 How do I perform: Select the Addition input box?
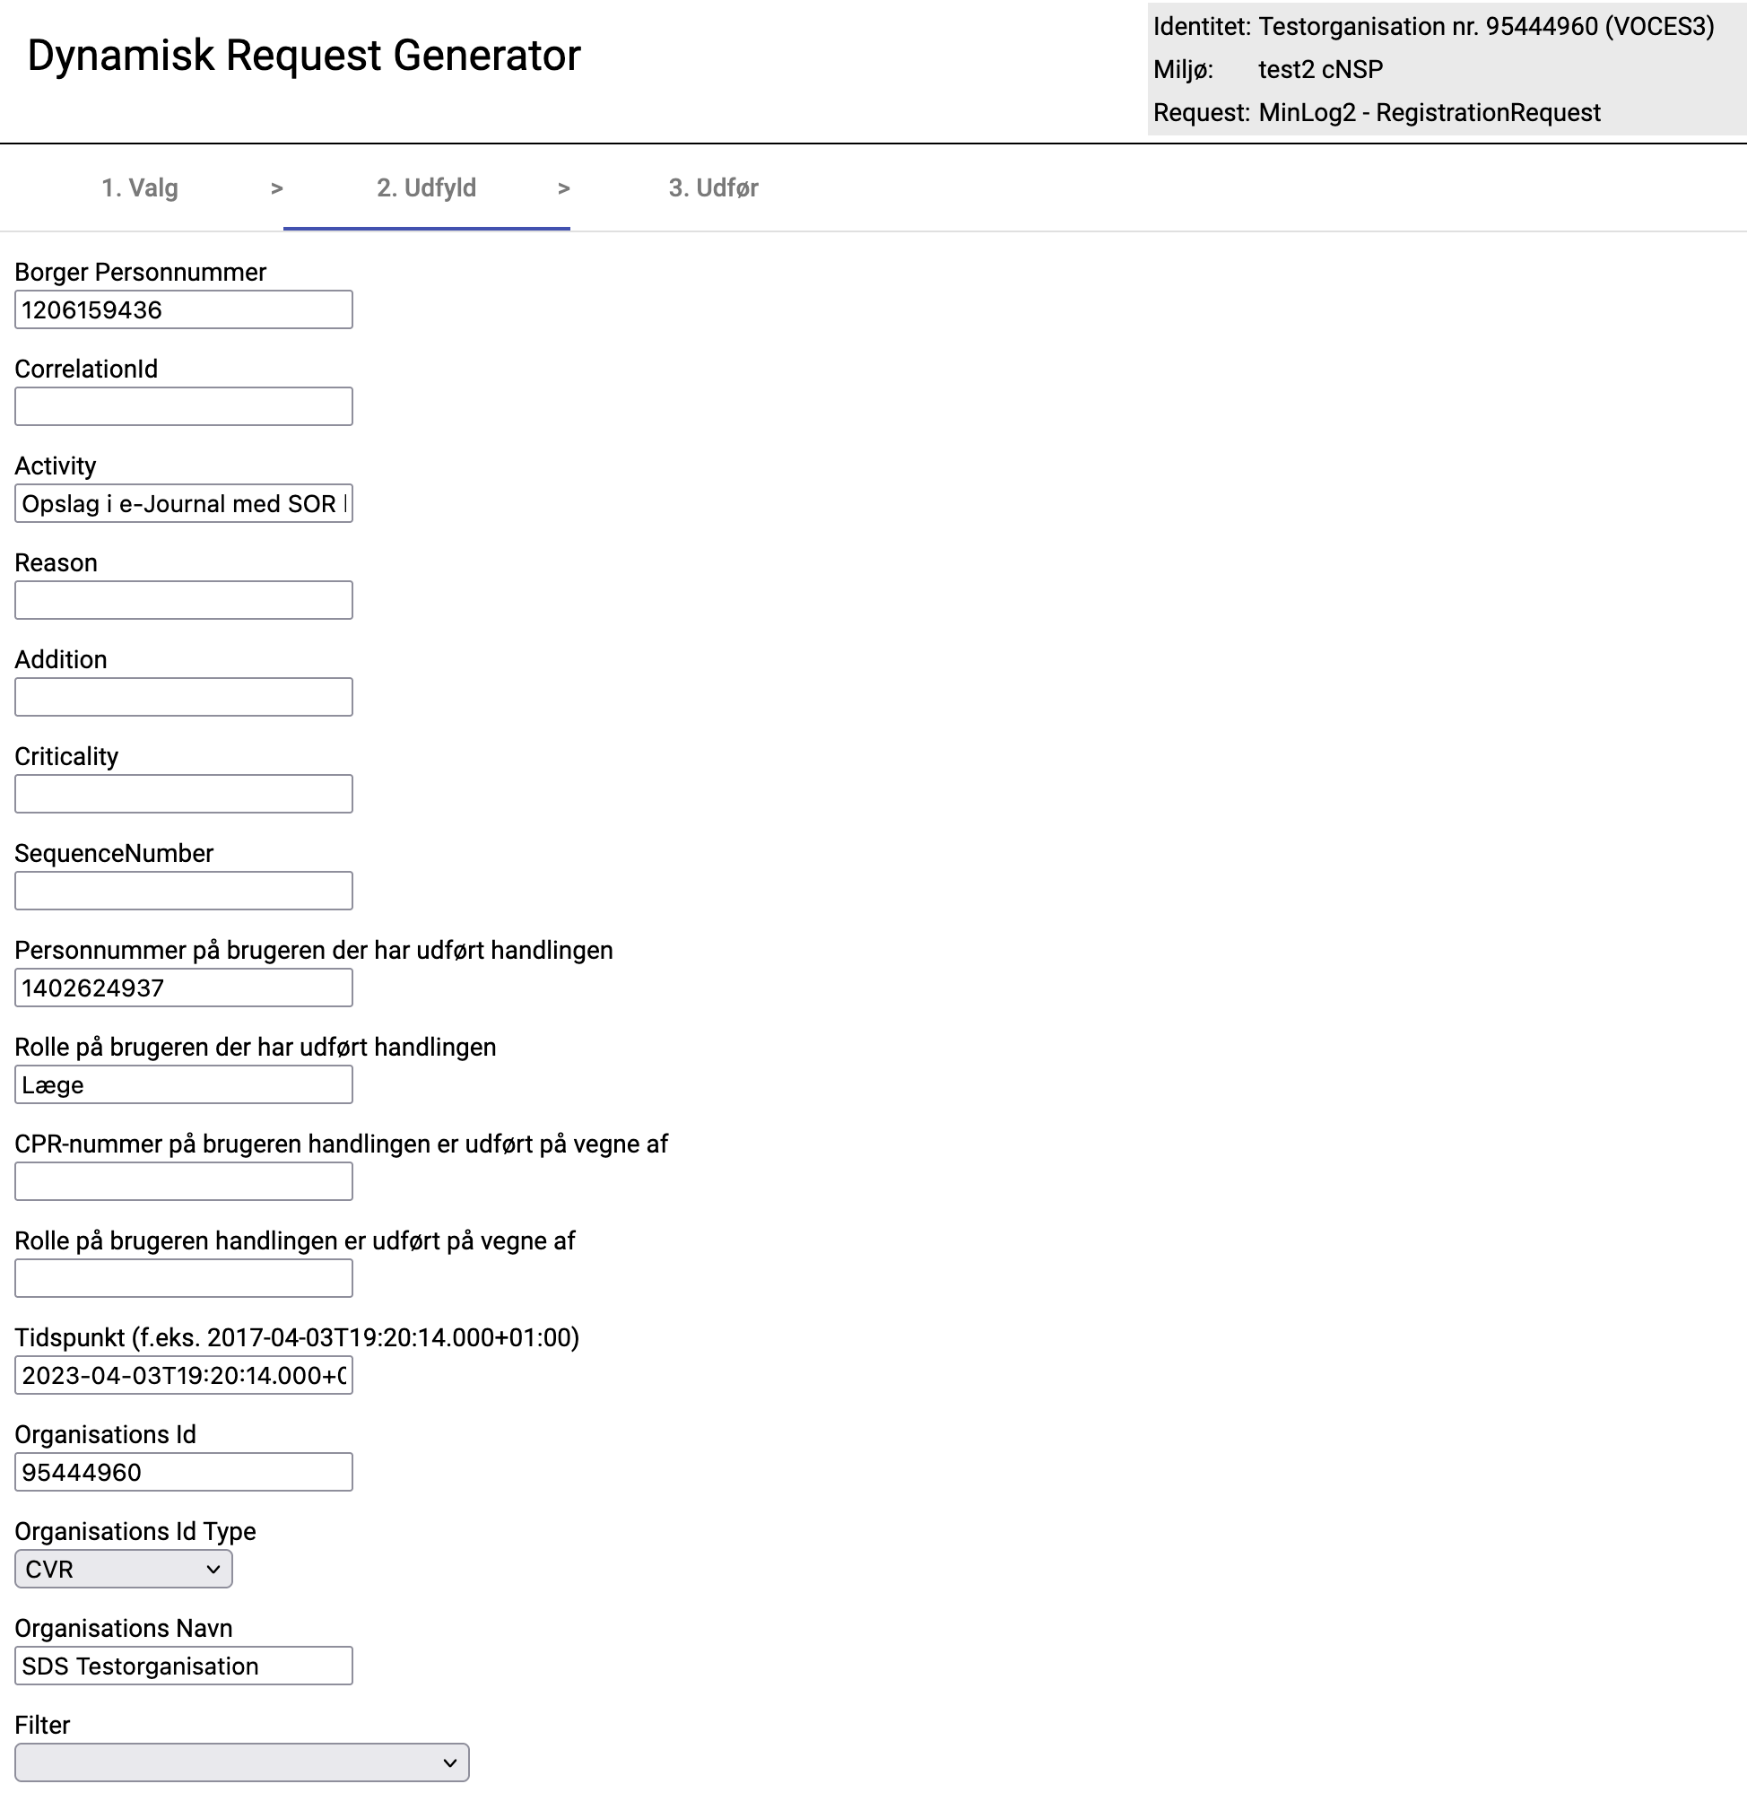tap(183, 698)
